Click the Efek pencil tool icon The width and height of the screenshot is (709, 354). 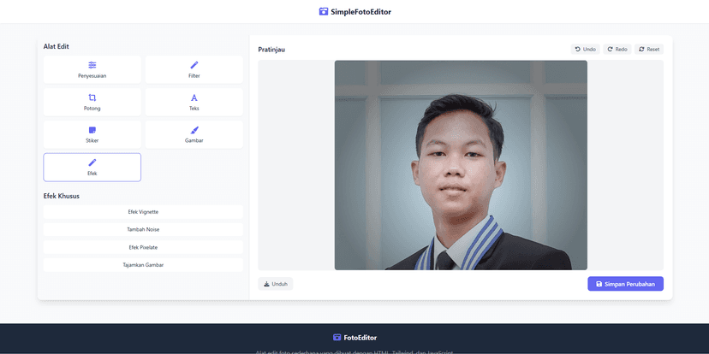coord(92,162)
